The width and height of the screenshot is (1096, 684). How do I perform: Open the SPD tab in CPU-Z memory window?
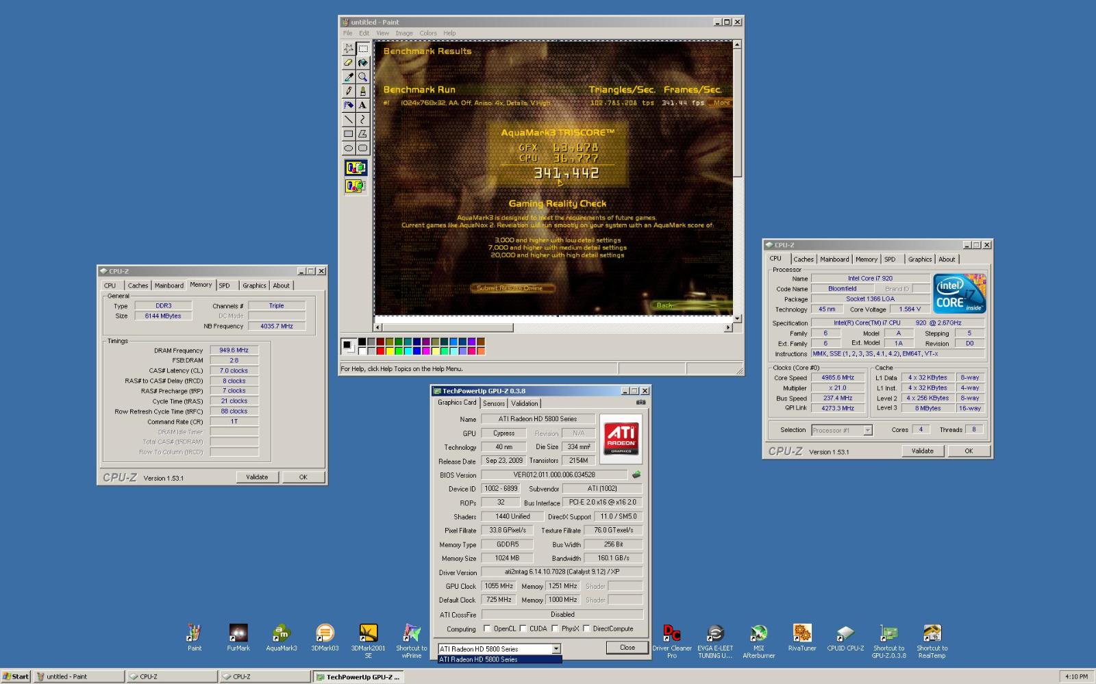[225, 286]
